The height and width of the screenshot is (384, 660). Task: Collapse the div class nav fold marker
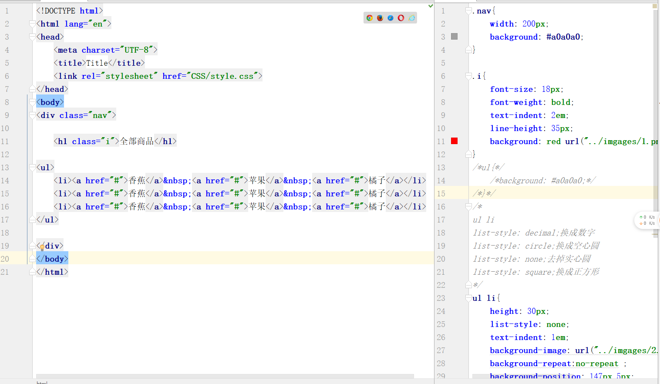[x=32, y=115]
